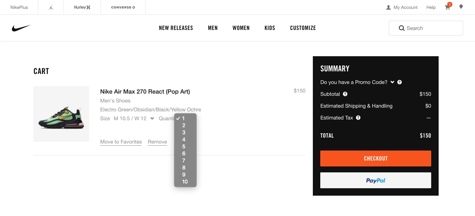
Task: Open the Hurley brand link
Action: point(82,7)
